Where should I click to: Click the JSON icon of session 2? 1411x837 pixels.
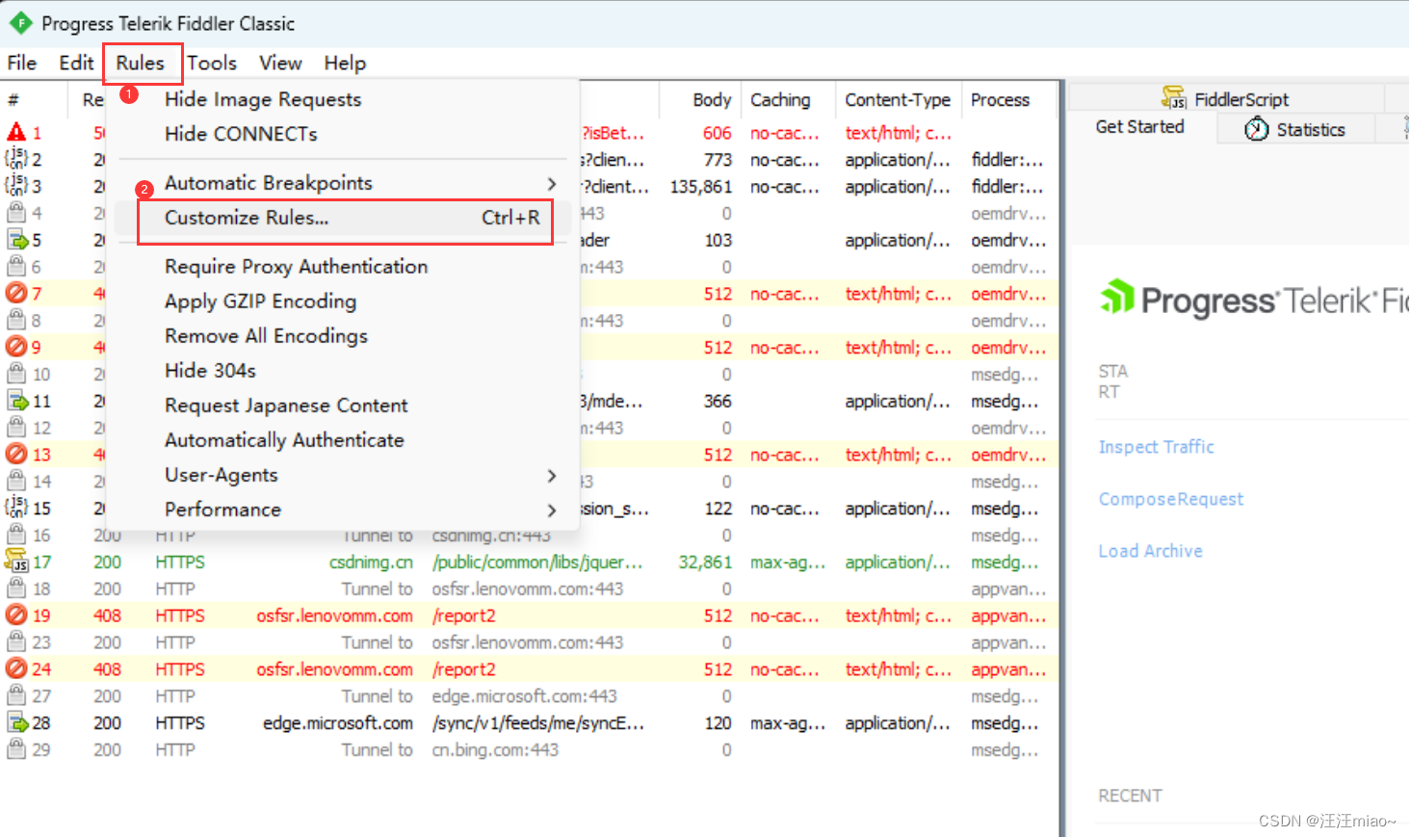pos(16,159)
